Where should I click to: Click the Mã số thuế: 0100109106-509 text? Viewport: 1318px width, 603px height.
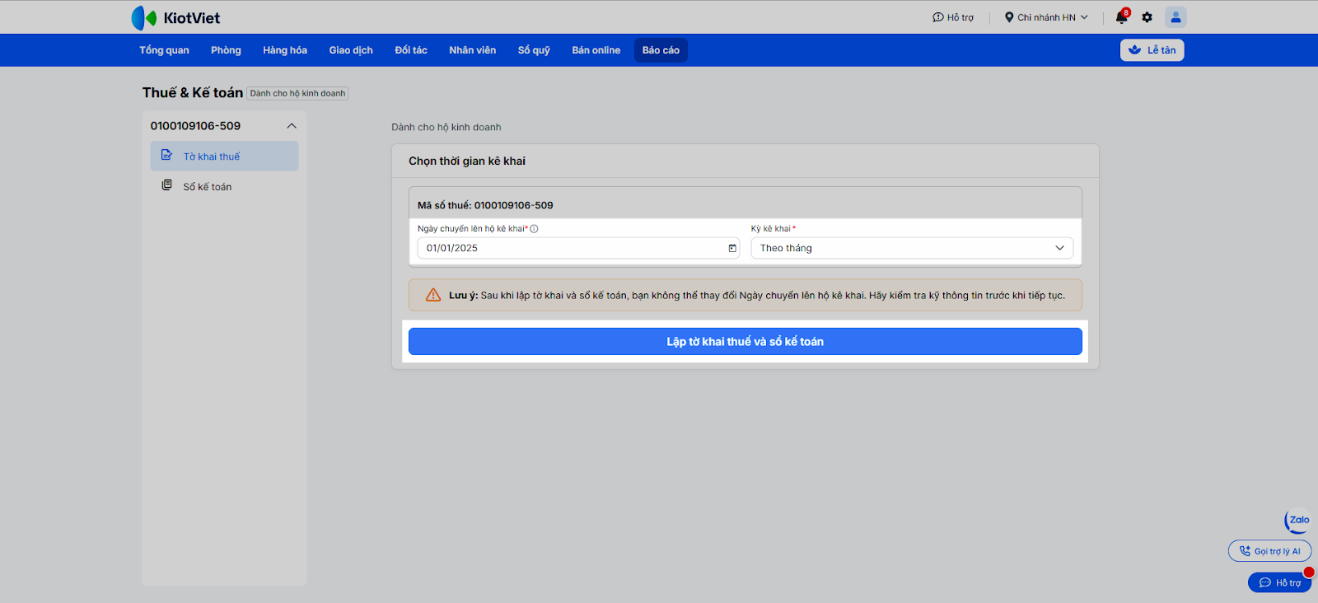coord(485,205)
